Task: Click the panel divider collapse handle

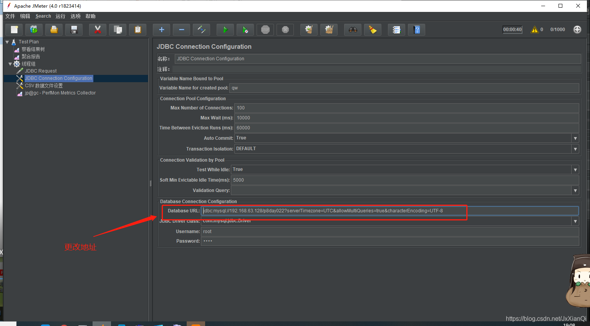Action: pyautogui.click(x=151, y=184)
